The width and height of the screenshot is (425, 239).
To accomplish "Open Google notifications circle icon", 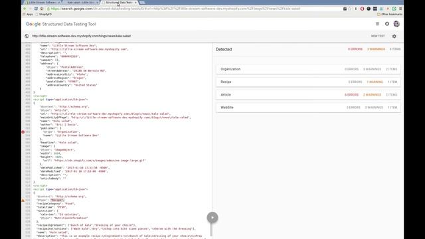I will (x=387, y=24).
